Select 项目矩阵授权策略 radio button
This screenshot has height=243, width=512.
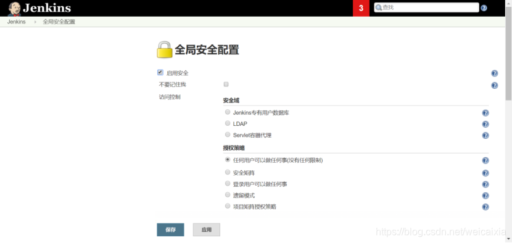(228, 206)
